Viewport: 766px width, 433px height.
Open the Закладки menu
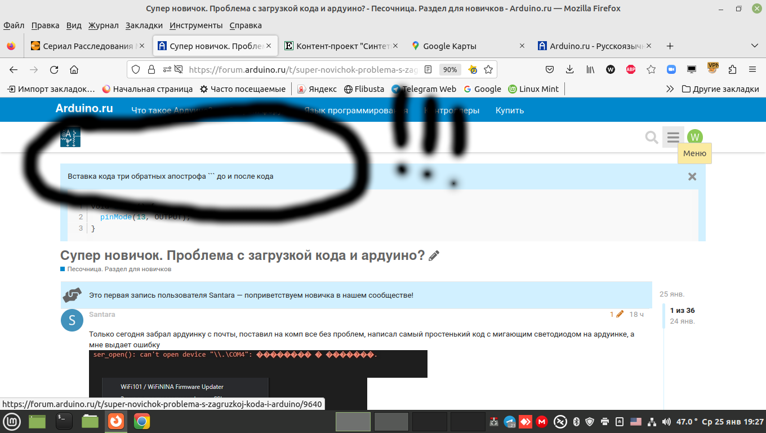click(144, 25)
